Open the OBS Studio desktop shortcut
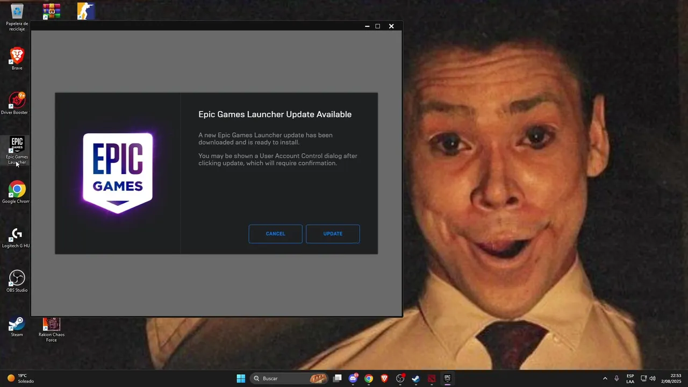Screen dimensions: 688x387 point(17,282)
